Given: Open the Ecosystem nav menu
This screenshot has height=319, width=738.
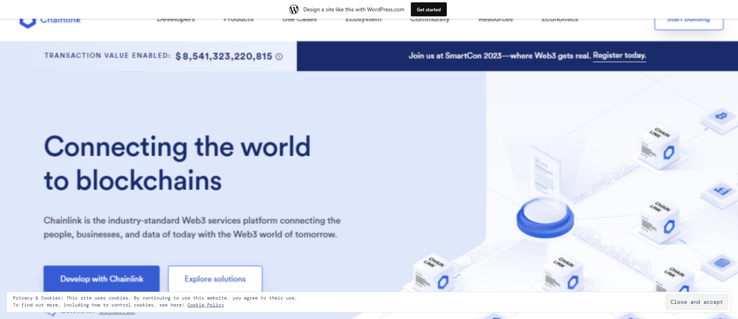Looking at the screenshot, I should pos(364,20).
